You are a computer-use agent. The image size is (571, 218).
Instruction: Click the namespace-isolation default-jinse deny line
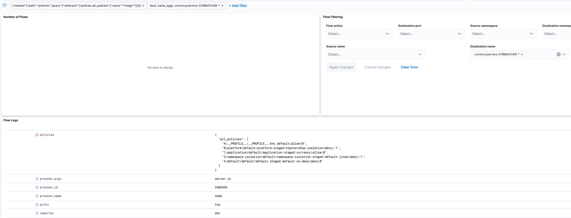[x=294, y=157]
